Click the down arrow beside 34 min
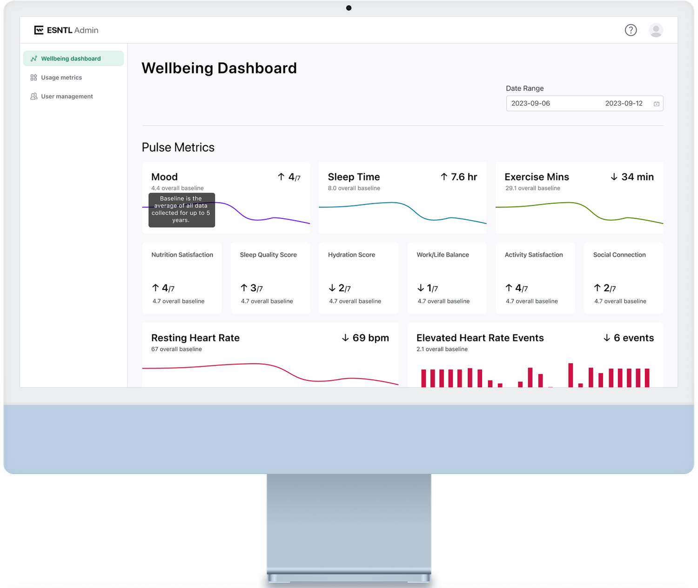 pos(614,177)
